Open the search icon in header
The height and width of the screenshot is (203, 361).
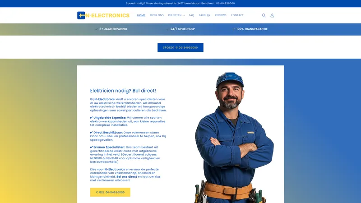point(264,15)
